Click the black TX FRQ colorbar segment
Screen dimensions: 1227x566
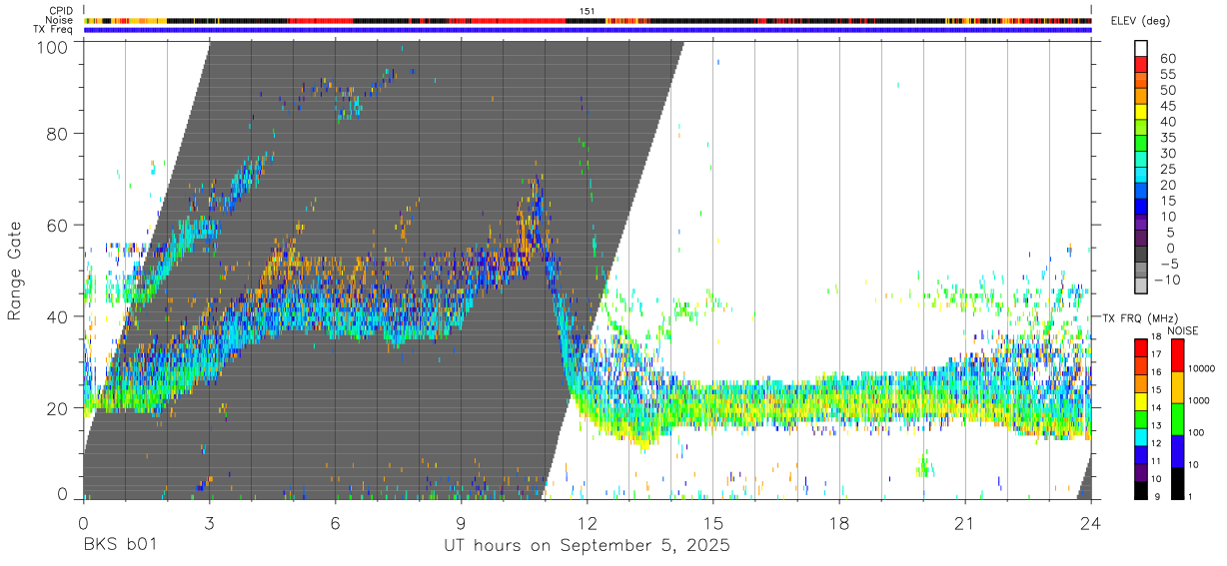point(1139,489)
